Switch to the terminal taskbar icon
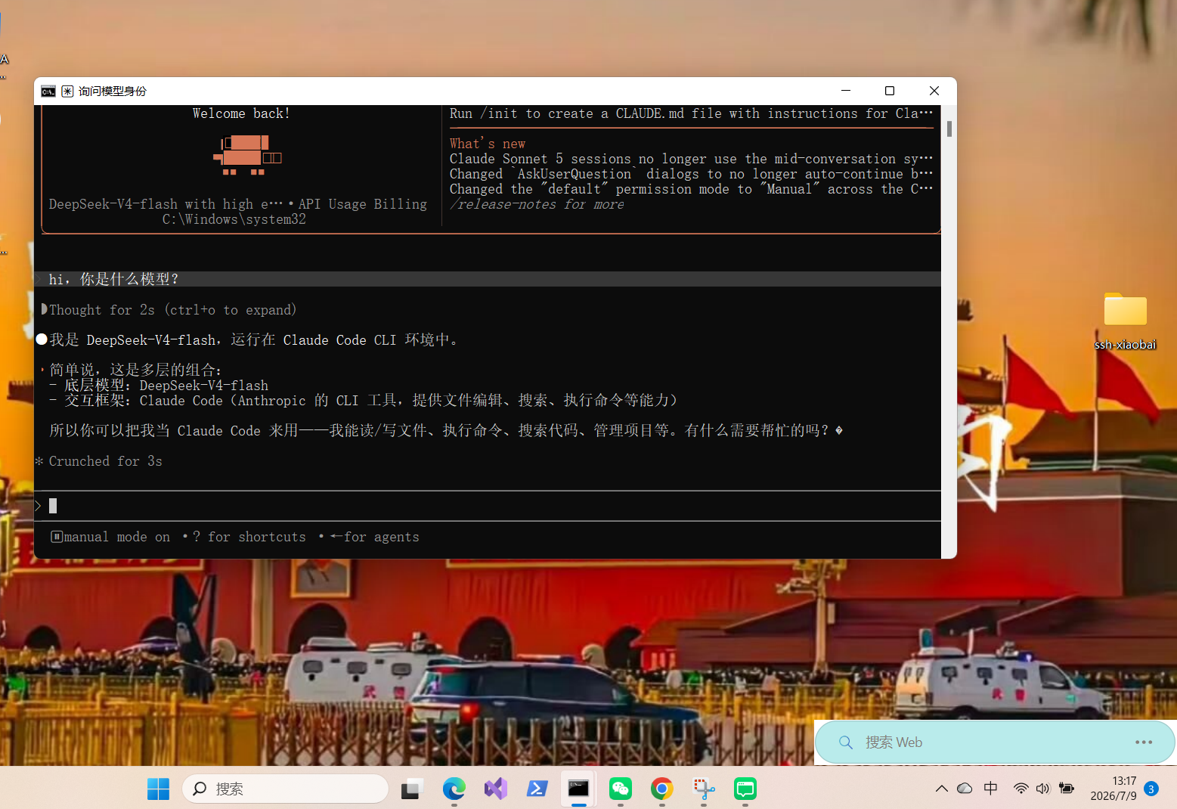1177x809 pixels. (579, 789)
